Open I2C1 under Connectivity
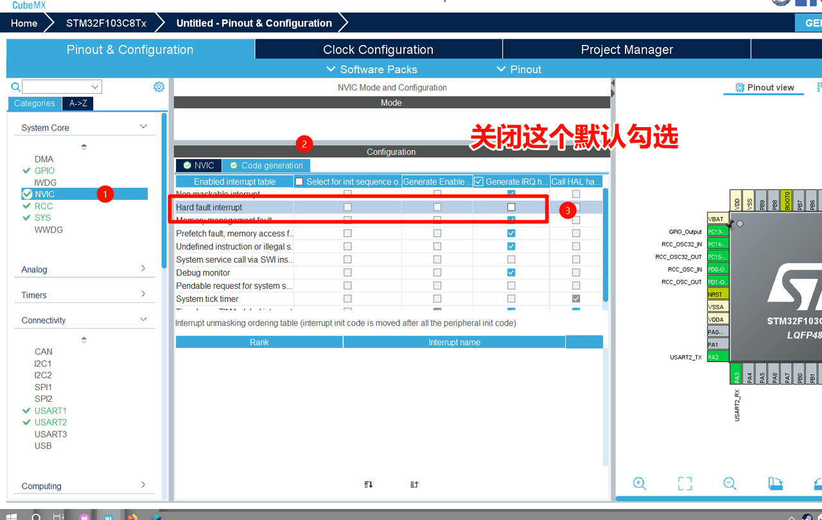822x520 pixels. [43, 363]
